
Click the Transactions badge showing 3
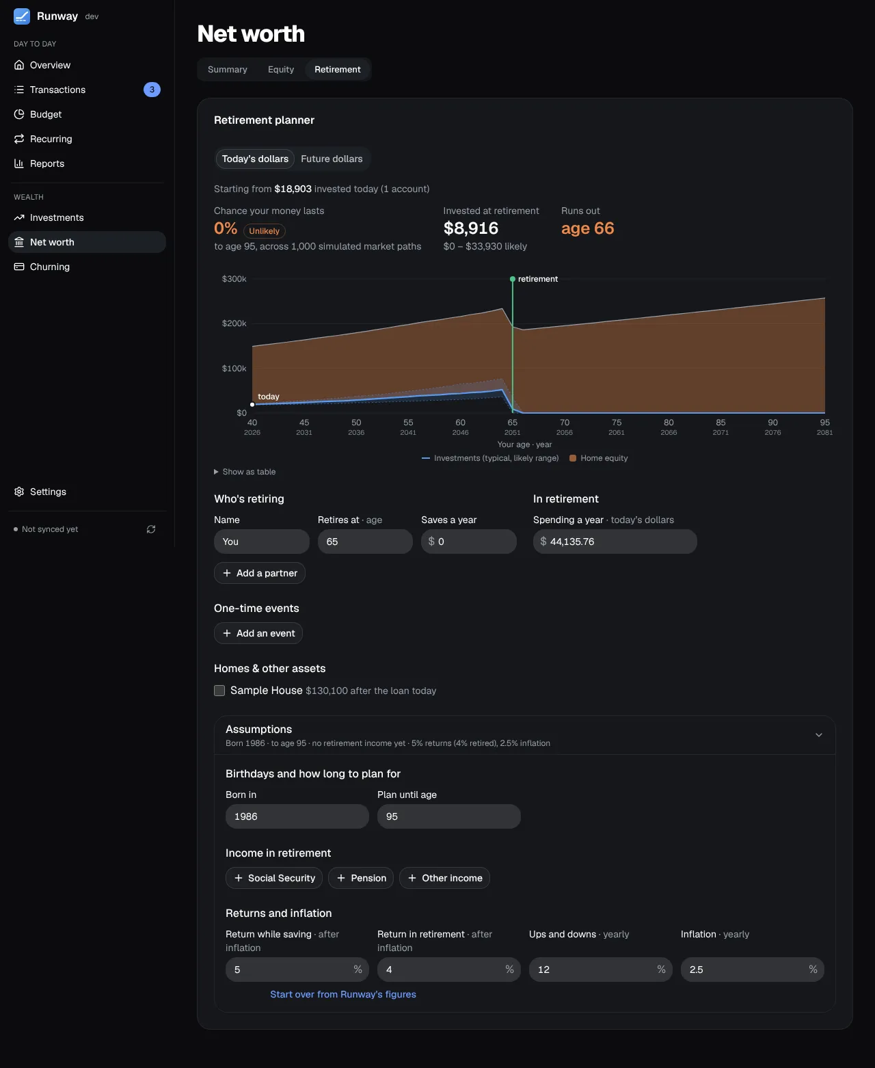click(152, 90)
